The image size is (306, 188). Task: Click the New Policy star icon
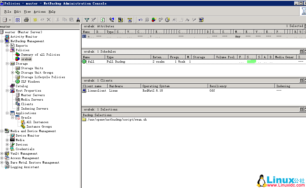[x=35, y=20]
